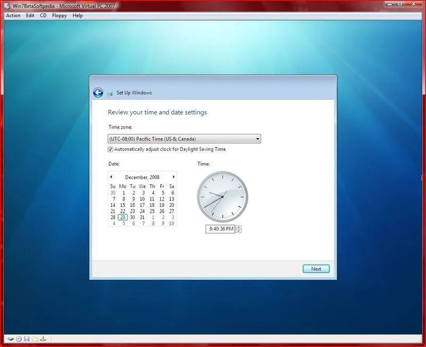The image size is (426, 347).
Task: Select December 15 in calendar
Action: click(x=122, y=205)
